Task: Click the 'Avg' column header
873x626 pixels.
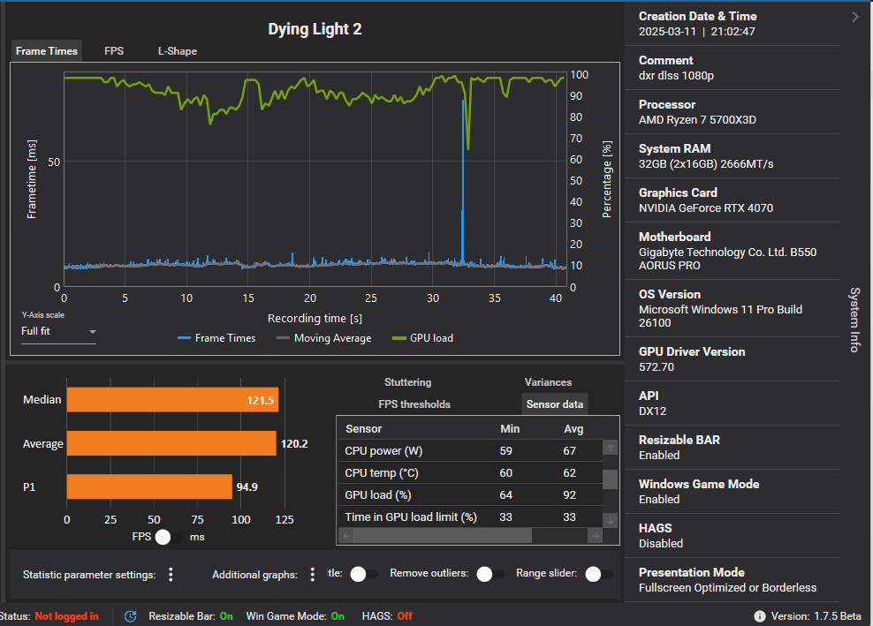Action: tap(573, 429)
